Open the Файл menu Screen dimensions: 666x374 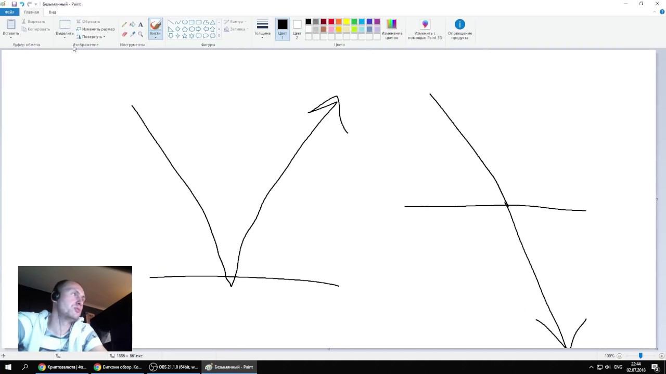pos(9,12)
